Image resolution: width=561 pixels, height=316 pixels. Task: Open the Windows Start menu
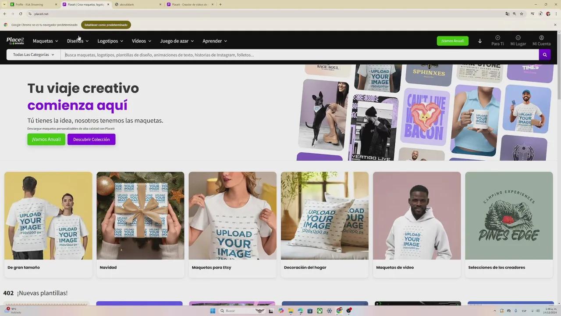(213, 311)
